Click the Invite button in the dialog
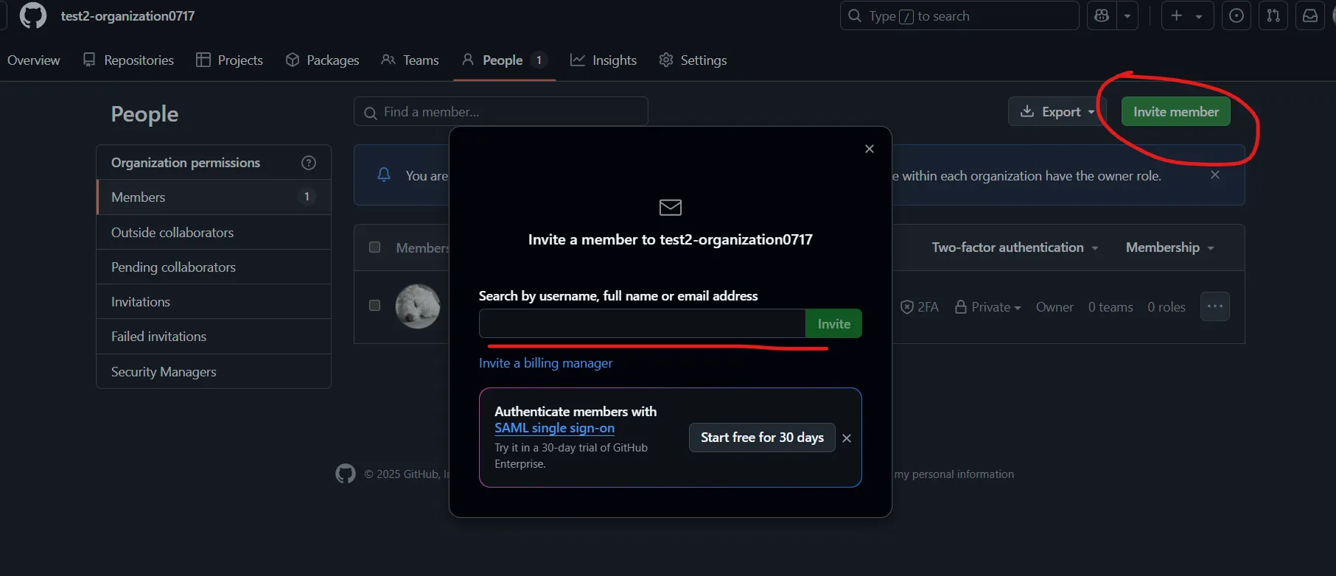Viewport: 1336px width, 576px height. click(x=834, y=324)
